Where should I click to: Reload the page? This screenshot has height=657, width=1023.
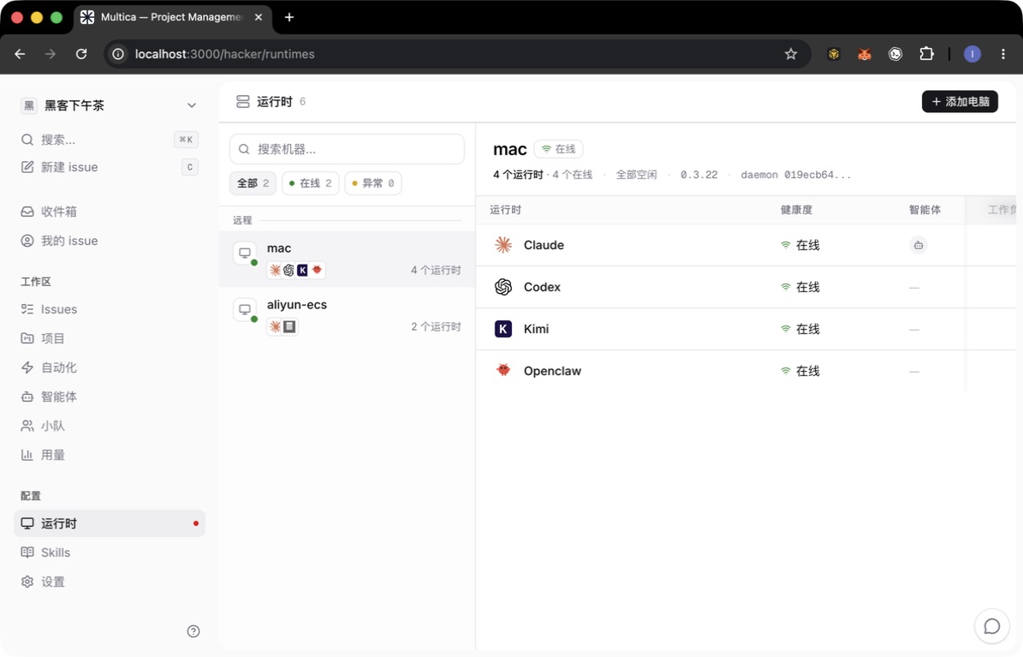81,54
